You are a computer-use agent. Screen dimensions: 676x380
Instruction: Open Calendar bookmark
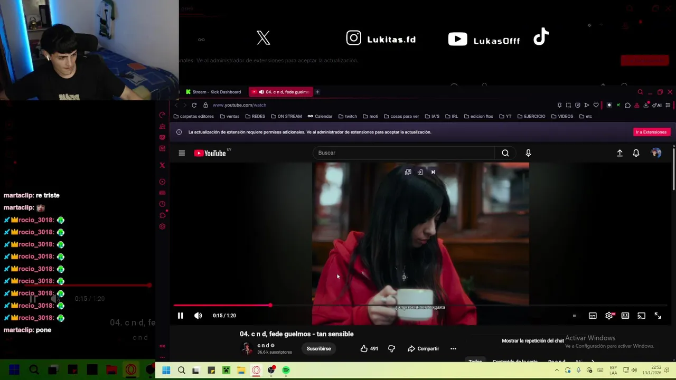point(320,116)
